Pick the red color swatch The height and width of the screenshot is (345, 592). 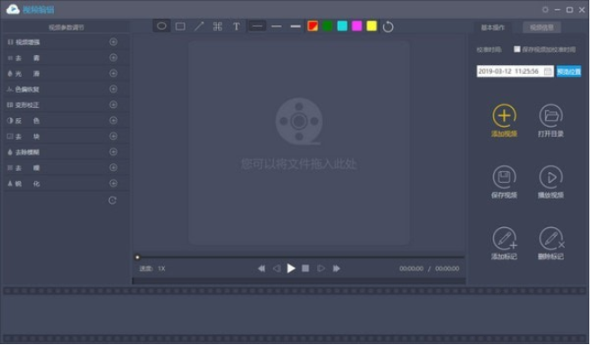coord(313,26)
